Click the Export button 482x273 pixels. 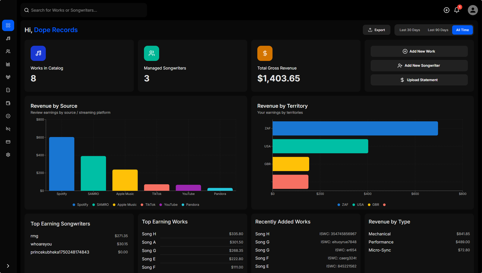376,30
